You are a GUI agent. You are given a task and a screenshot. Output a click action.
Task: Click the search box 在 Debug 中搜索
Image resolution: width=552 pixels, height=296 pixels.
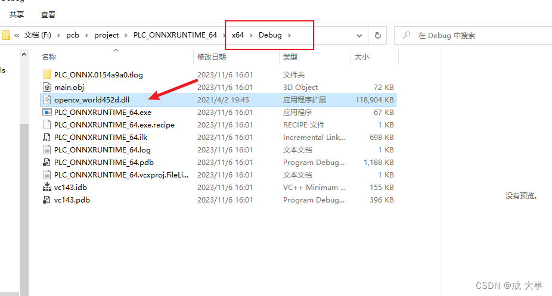click(473, 36)
